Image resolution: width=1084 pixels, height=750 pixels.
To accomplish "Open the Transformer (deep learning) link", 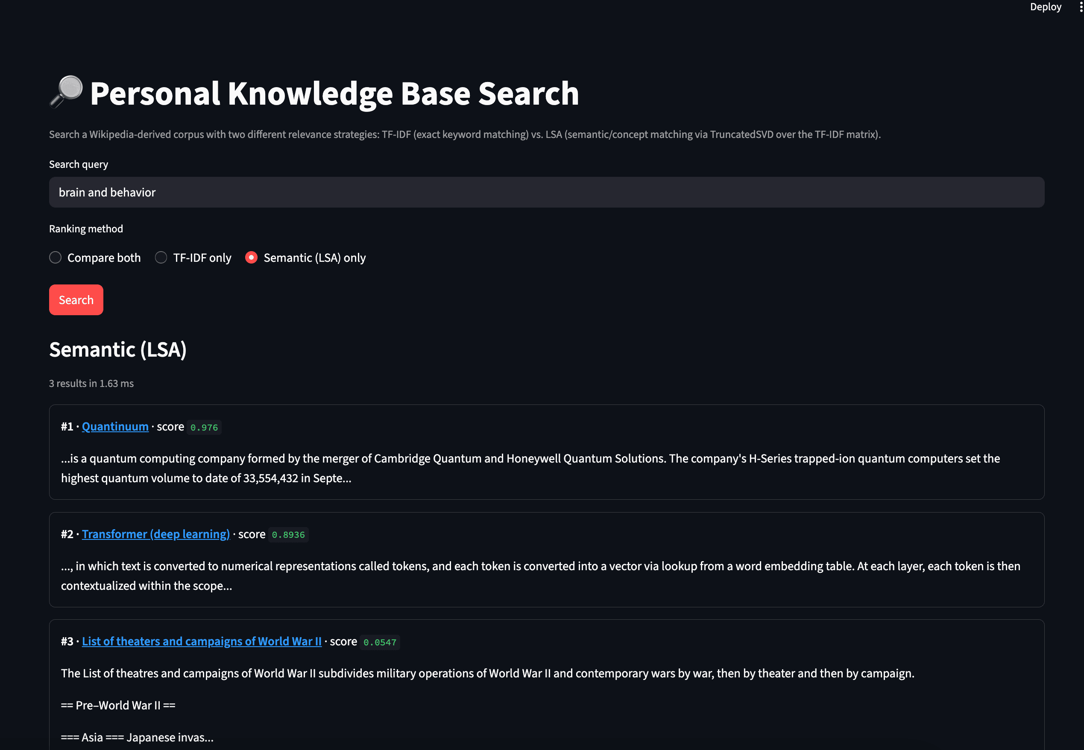I will 156,534.
